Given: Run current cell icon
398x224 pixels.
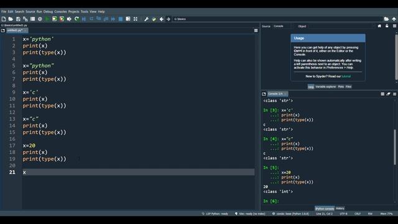Looking at the screenshot, I should [x=55, y=19].
